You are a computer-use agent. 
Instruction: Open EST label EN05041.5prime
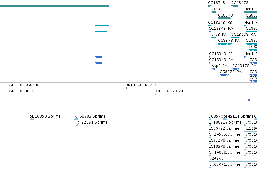[225, 164]
